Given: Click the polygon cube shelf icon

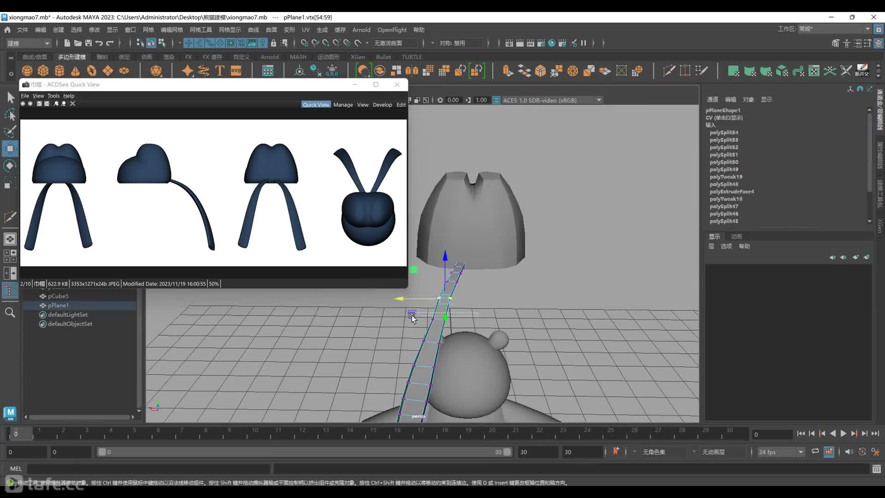Looking at the screenshot, I should [x=43, y=71].
